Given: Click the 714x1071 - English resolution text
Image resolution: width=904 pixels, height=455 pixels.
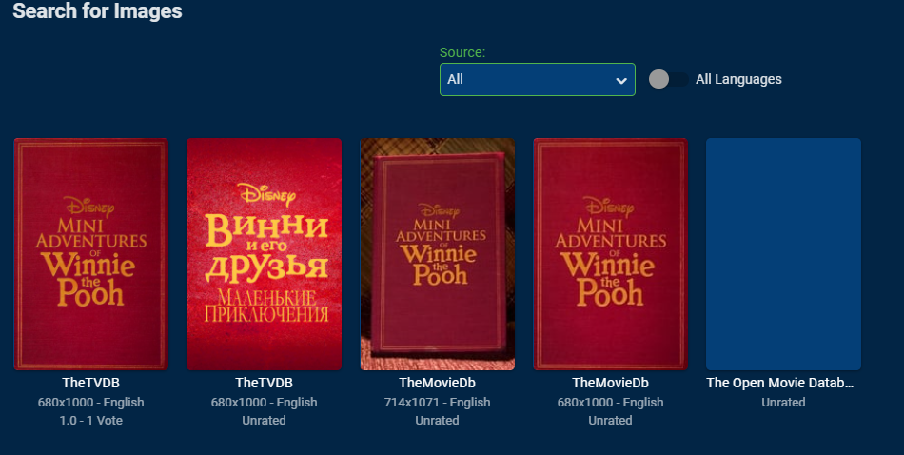Looking at the screenshot, I should tap(438, 403).
